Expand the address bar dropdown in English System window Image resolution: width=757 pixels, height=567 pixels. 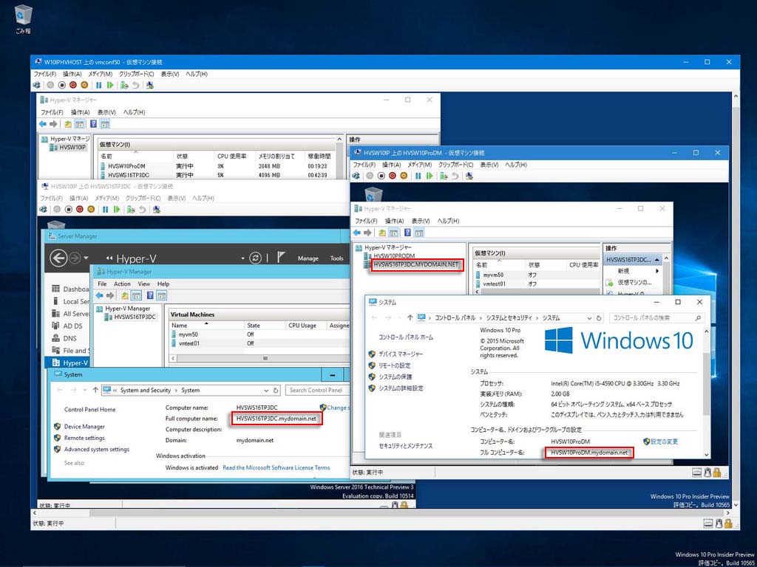[x=266, y=390]
